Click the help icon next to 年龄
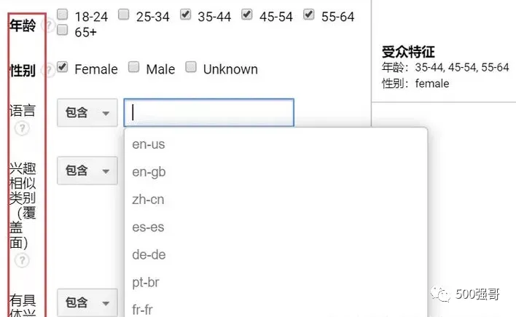 [49, 26]
